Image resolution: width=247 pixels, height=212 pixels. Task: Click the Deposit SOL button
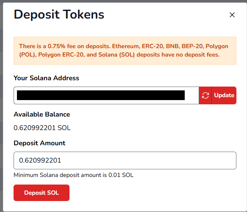tap(42, 193)
